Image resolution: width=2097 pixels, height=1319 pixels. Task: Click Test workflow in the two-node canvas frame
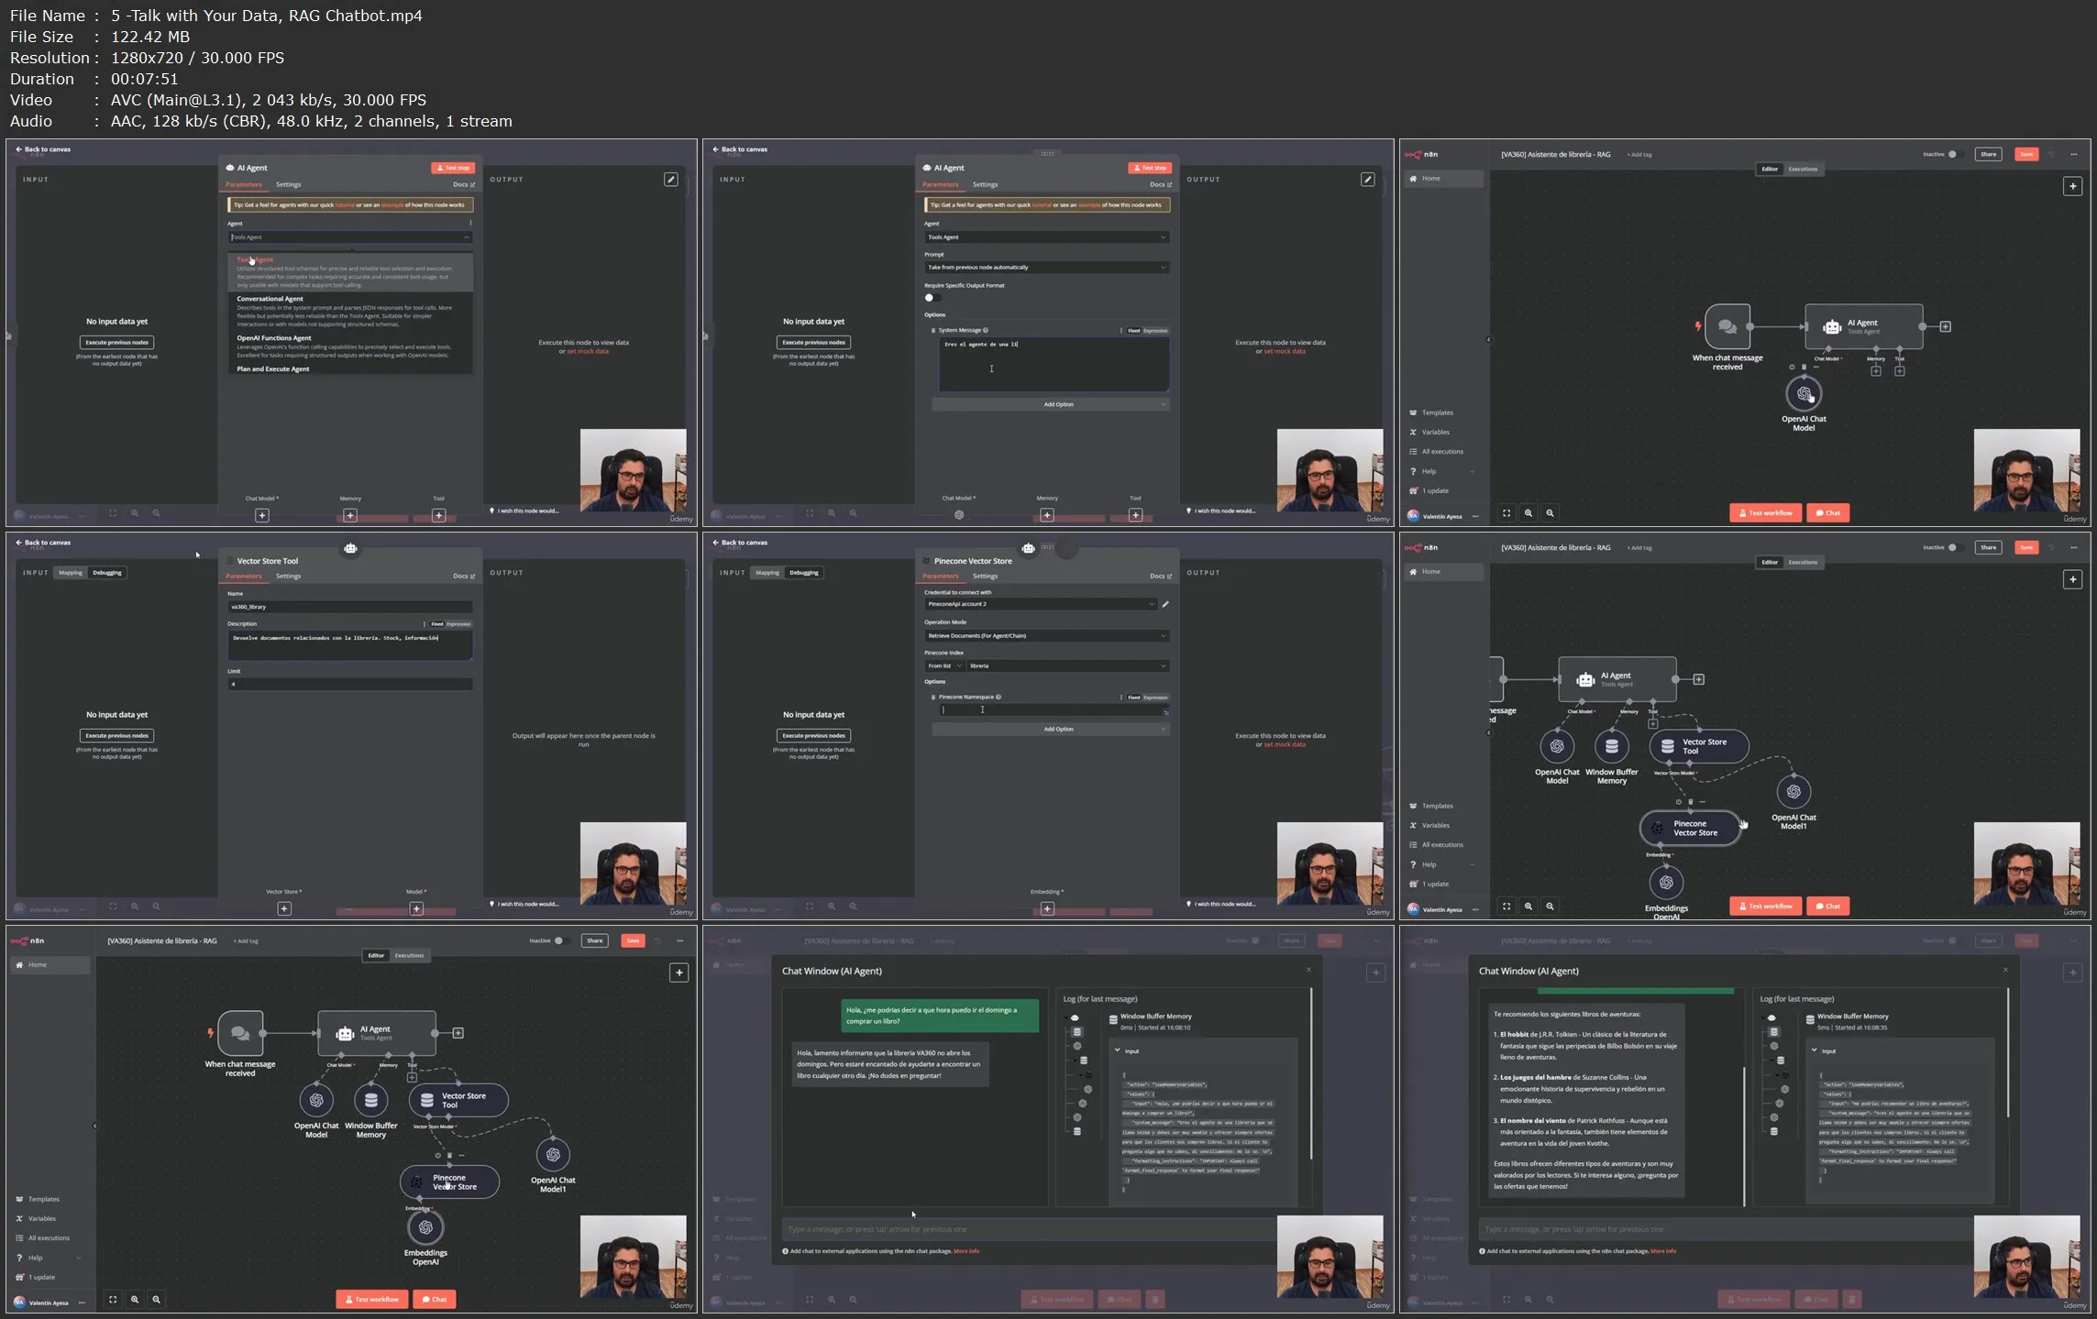click(x=1766, y=513)
